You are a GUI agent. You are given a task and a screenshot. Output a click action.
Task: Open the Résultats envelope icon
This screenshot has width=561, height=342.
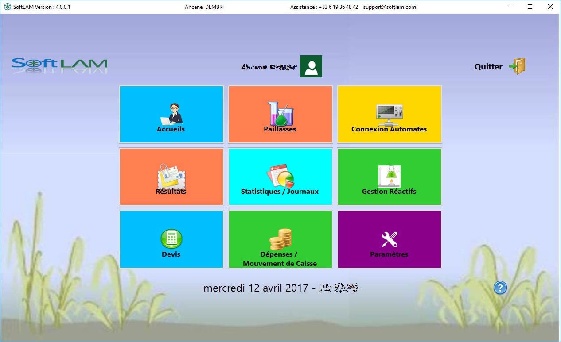click(171, 177)
